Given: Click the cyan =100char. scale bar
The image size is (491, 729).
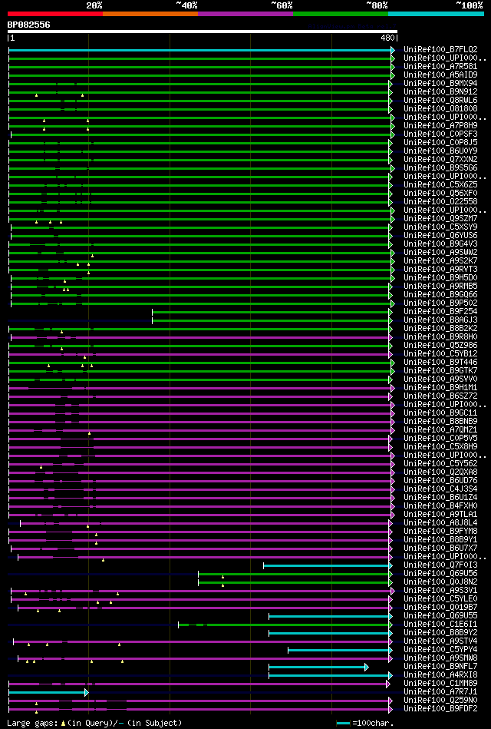Looking at the screenshot, I should [343, 724].
